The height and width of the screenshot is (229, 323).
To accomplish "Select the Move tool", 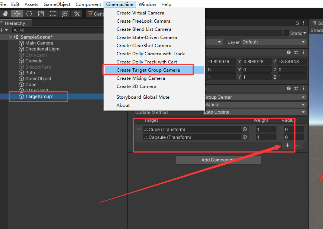I will [17, 14].
